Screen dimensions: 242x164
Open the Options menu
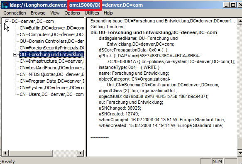(72, 13)
